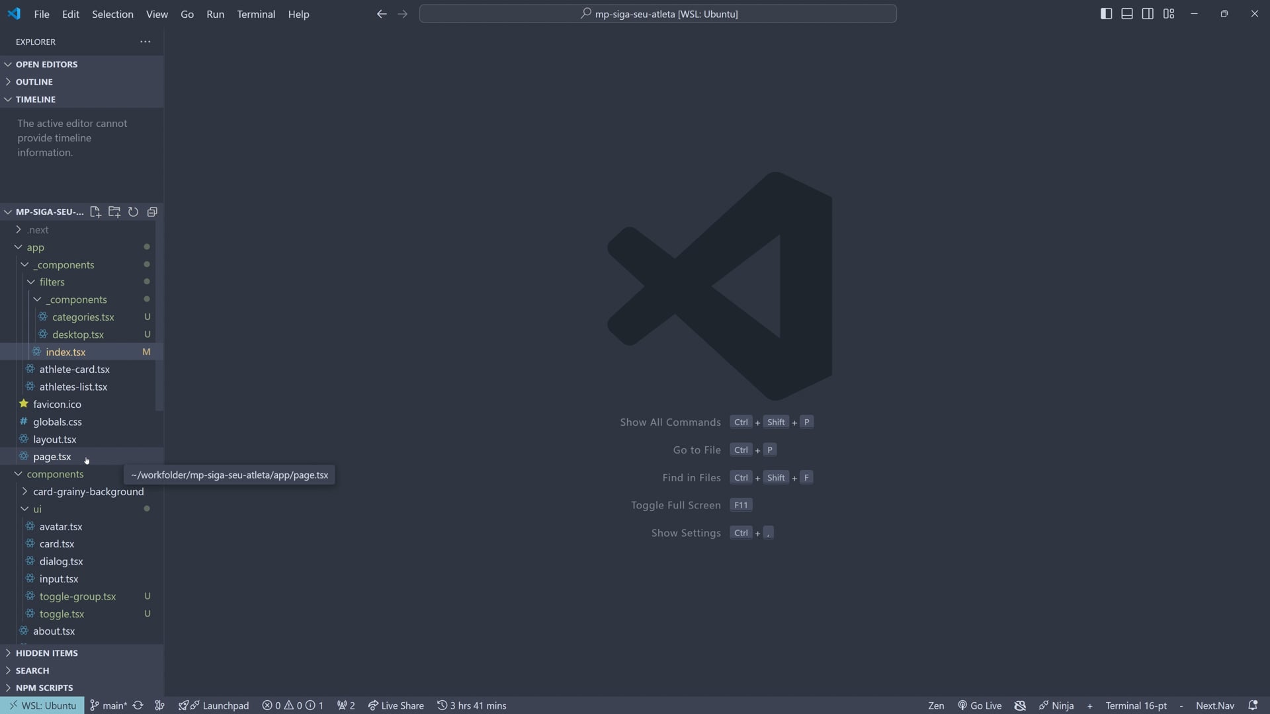Open the View menu
The image size is (1270, 714).
coord(157,14)
